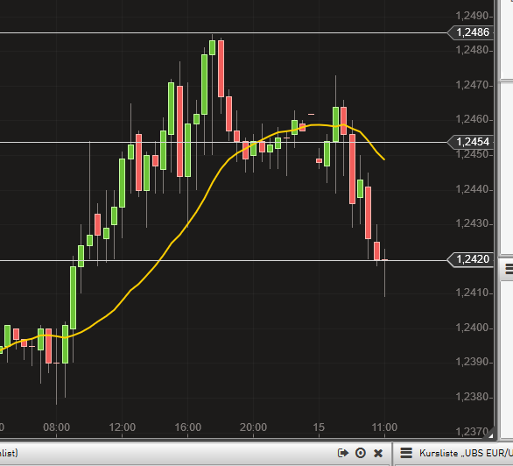
Task: Click the 1,2440 price axis label
Action: coord(472,189)
